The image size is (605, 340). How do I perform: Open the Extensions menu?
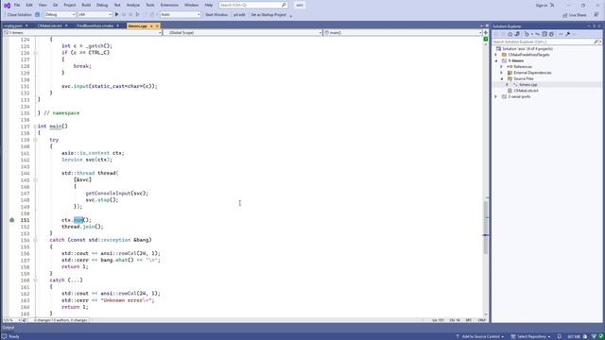point(169,5)
